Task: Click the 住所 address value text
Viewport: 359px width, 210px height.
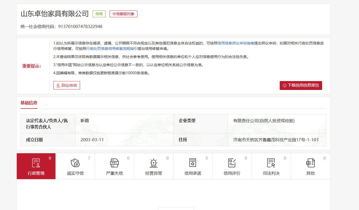Action: click(x=276, y=140)
